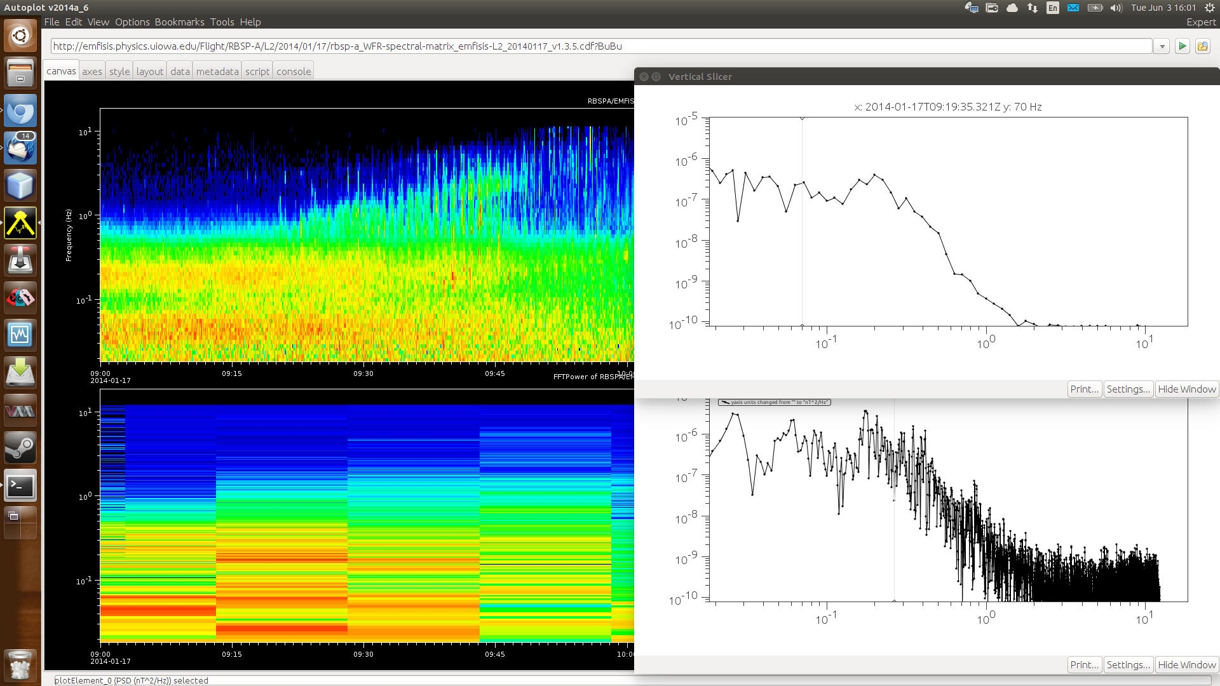Click the clock showing Tue Jun 3 16:01
The image size is (1220, 686).
(1163, 8)
